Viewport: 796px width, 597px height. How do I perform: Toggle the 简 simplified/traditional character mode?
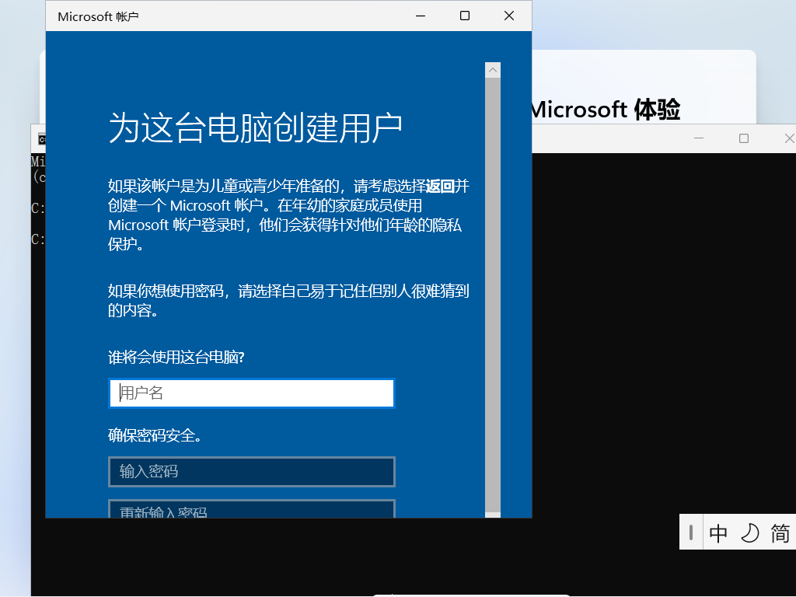(780, 533)
